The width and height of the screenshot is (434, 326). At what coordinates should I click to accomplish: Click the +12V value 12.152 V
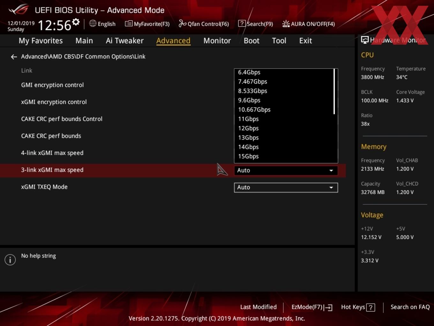tap(371, 237)
